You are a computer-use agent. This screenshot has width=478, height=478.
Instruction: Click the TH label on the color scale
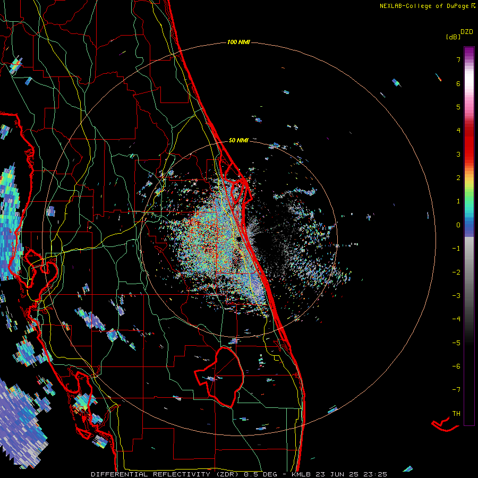pyautogui.click(x=456, y=414)
